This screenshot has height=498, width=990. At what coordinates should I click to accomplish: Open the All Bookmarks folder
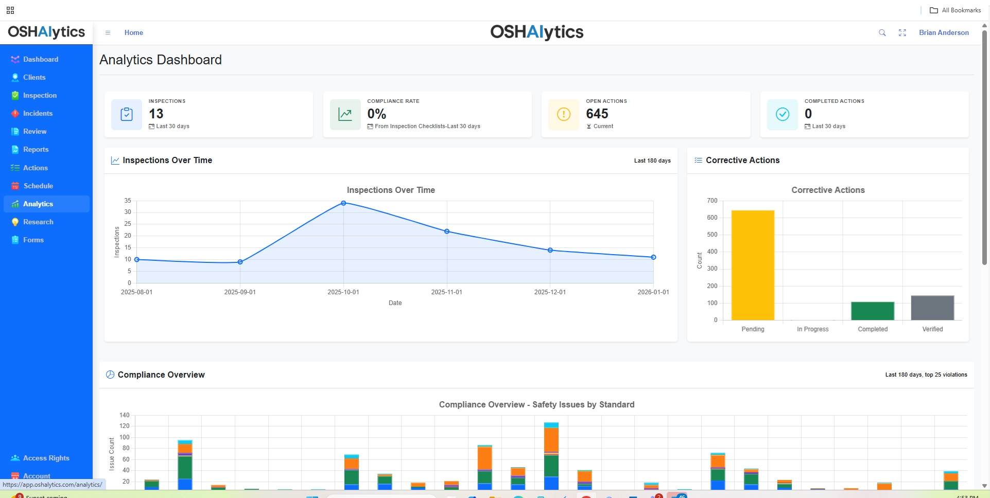(x=956, y=10)
